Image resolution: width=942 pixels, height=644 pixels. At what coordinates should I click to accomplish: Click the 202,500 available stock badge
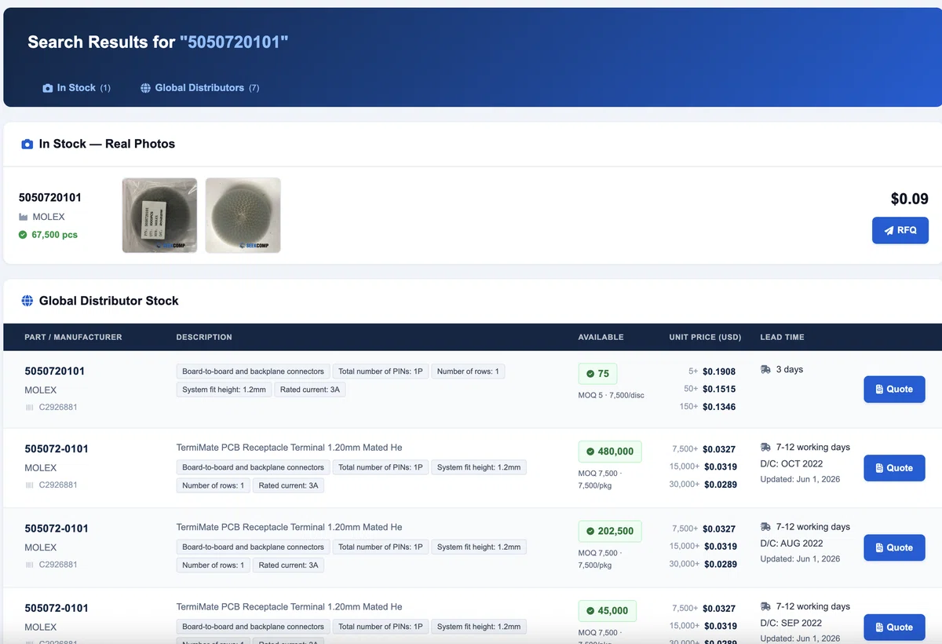click(610, 531)
